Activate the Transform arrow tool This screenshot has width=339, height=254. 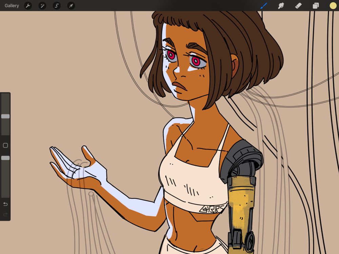click(x=71, y=5)
